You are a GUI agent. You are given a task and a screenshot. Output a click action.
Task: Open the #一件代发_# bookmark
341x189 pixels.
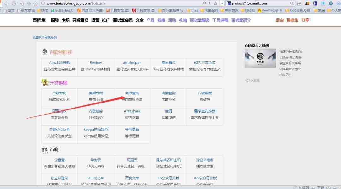click(x=270, y=10)
